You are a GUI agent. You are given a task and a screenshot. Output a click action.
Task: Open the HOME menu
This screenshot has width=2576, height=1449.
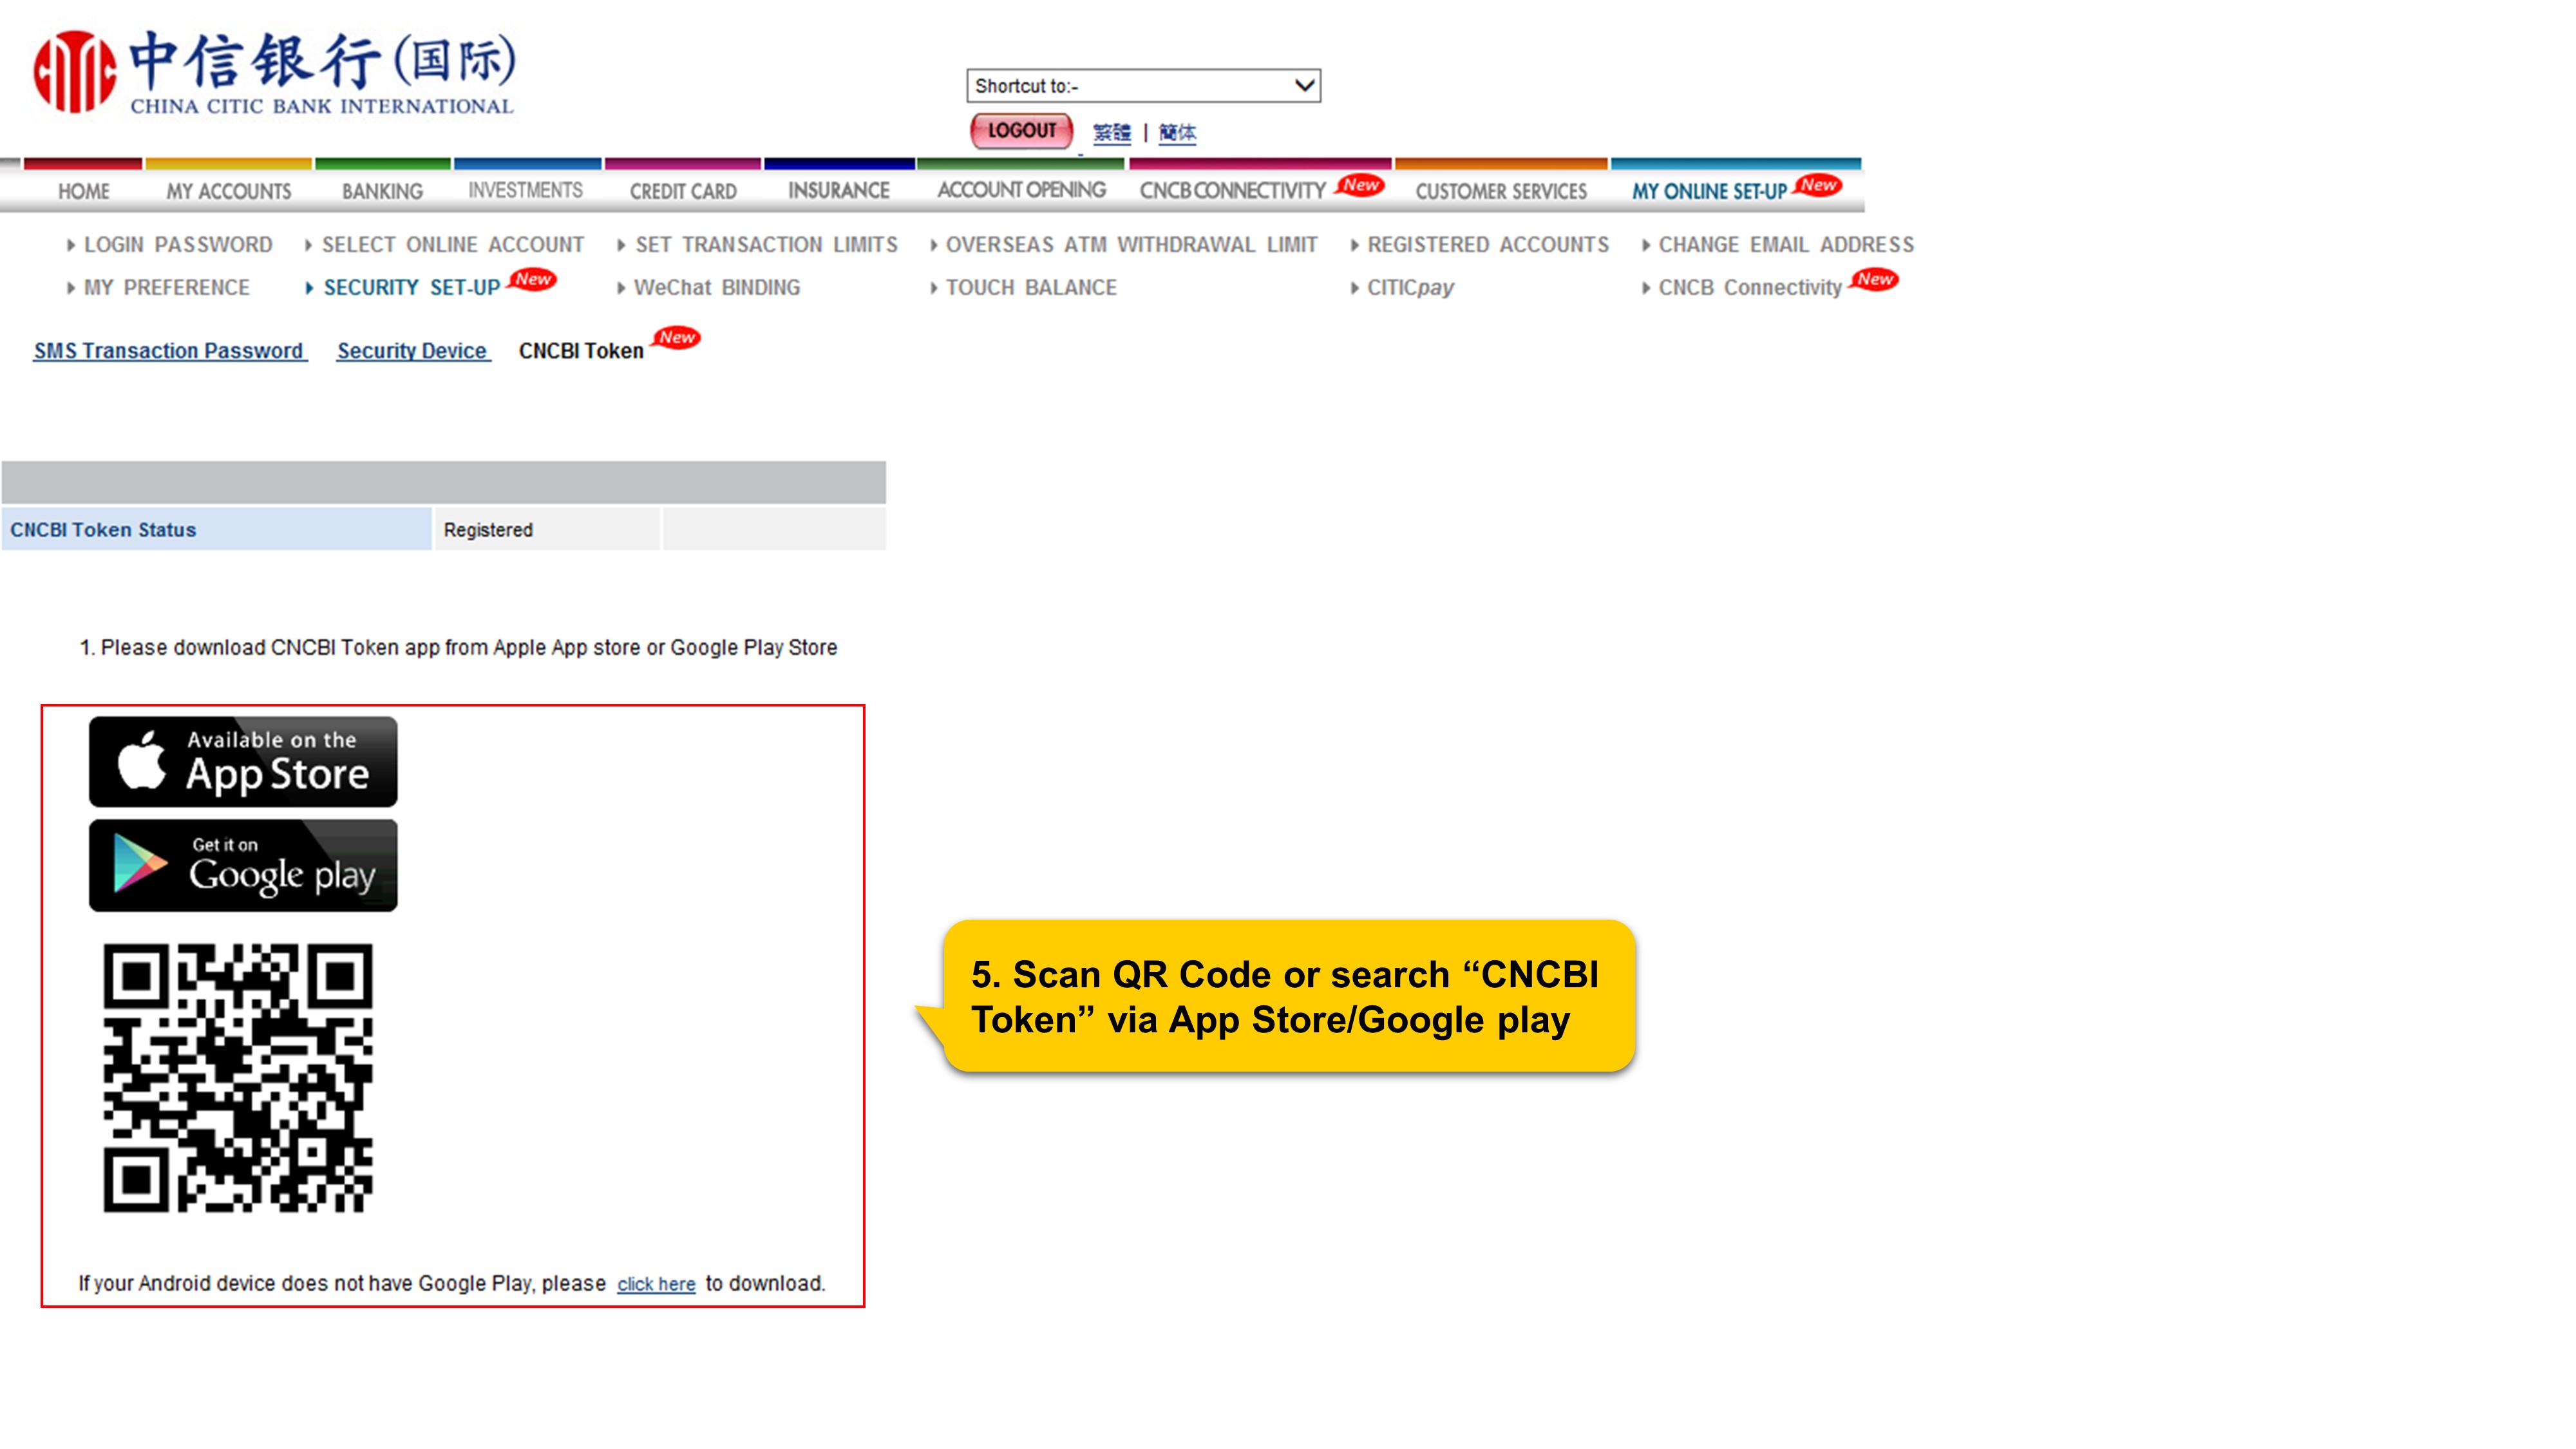pyautogui.click(x=84, y=191)
